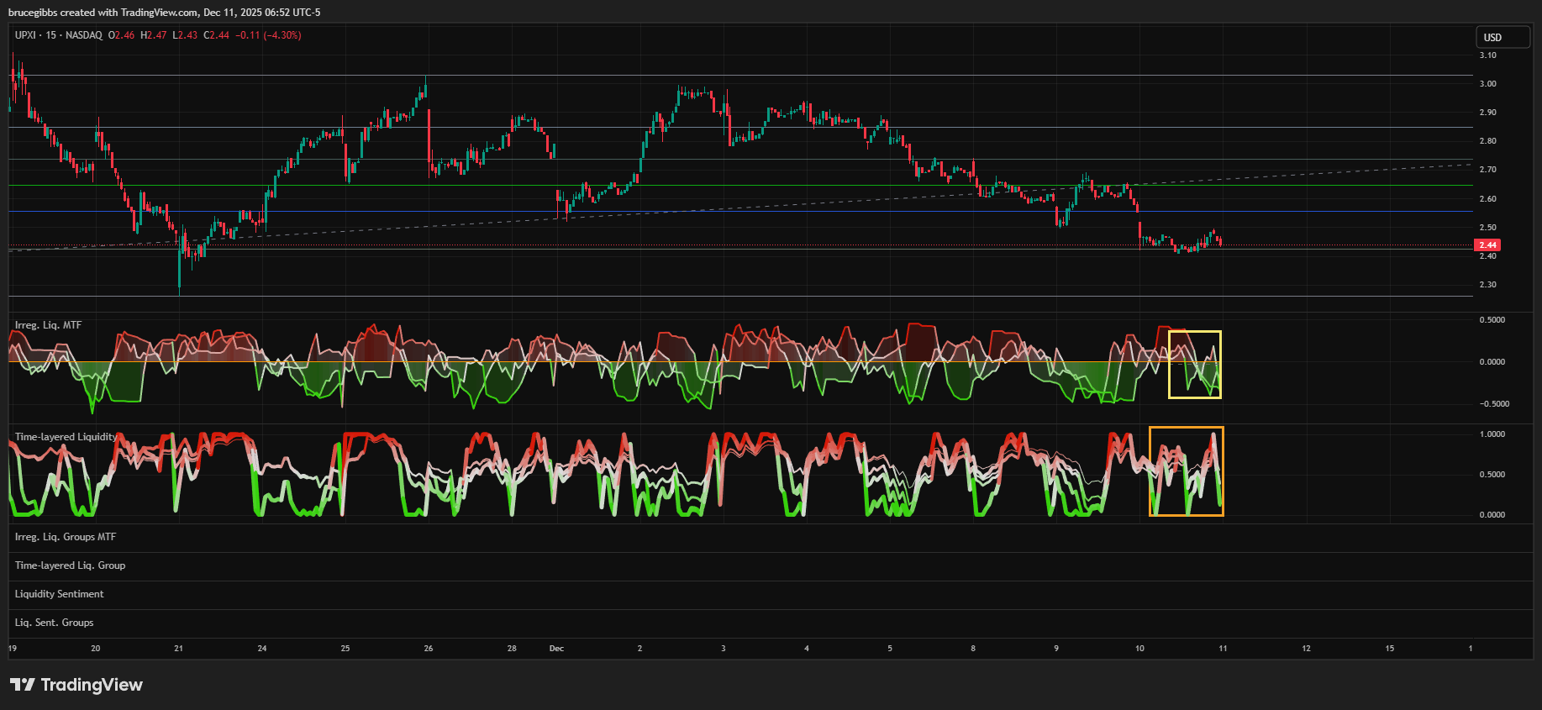Select the orange rectangle drawing
The width and height of the screenshot is (1542, 710).
click(1186, 428)
